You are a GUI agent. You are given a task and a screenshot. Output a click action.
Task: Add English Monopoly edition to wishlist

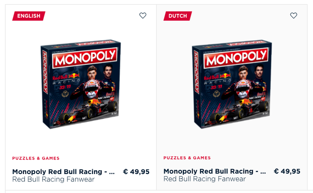point(143,16)
